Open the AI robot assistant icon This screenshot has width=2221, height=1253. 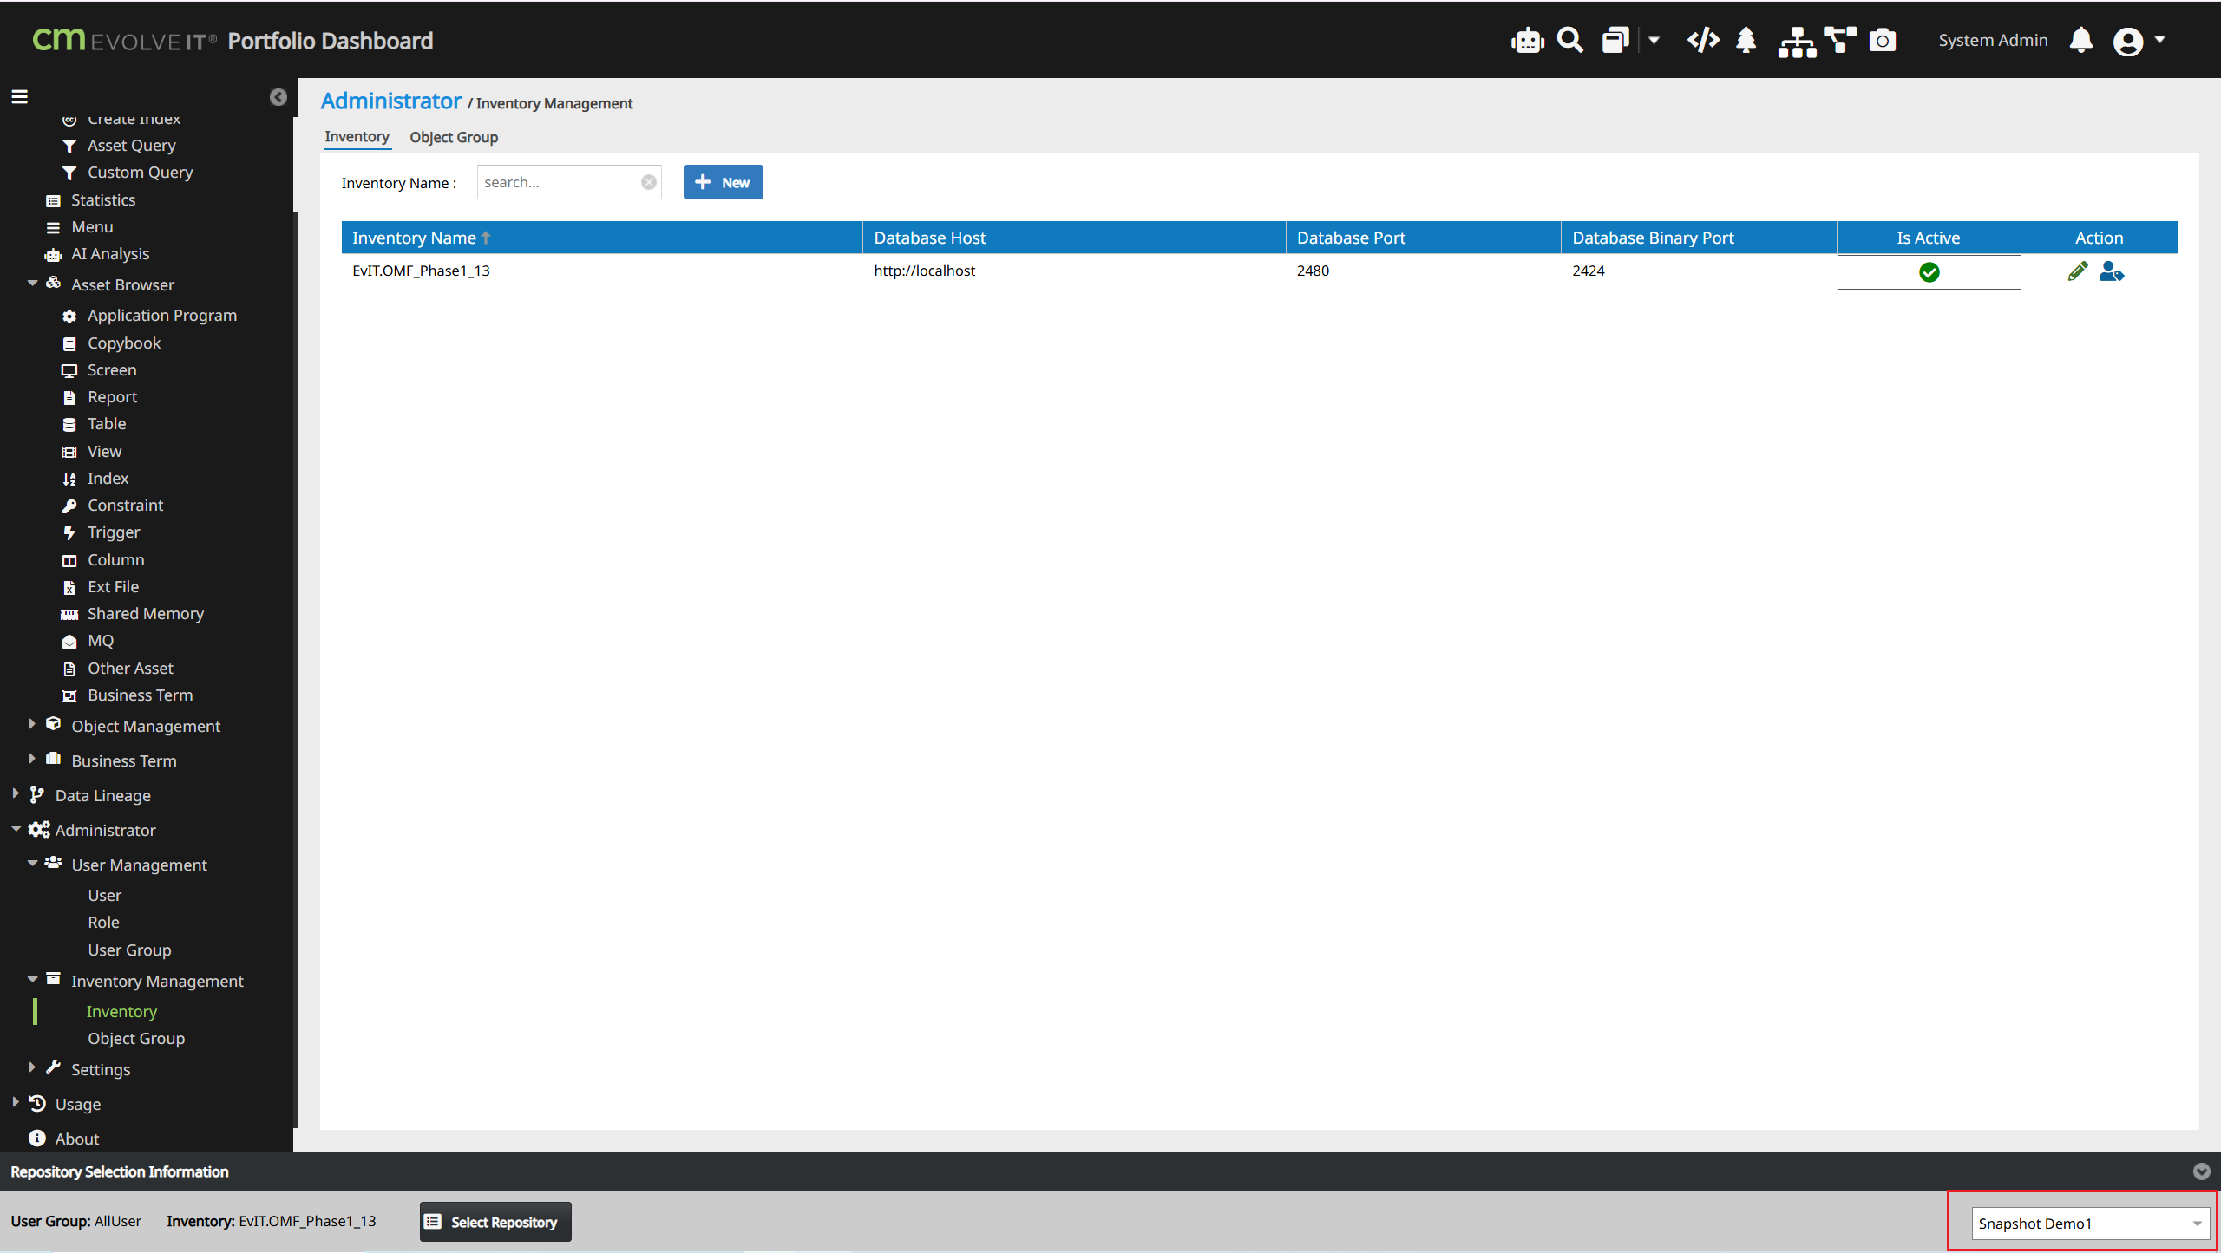coord(1527,41)
